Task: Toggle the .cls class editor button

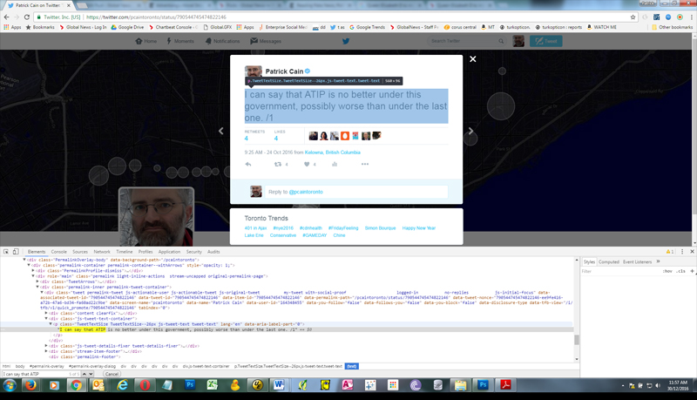Action: tap(681, 271)
